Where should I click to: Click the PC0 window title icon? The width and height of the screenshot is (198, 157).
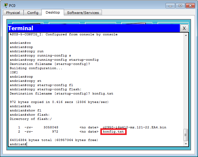5,5
